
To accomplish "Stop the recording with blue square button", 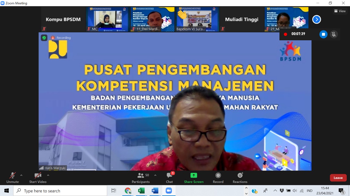I will (x=323, y=34).
